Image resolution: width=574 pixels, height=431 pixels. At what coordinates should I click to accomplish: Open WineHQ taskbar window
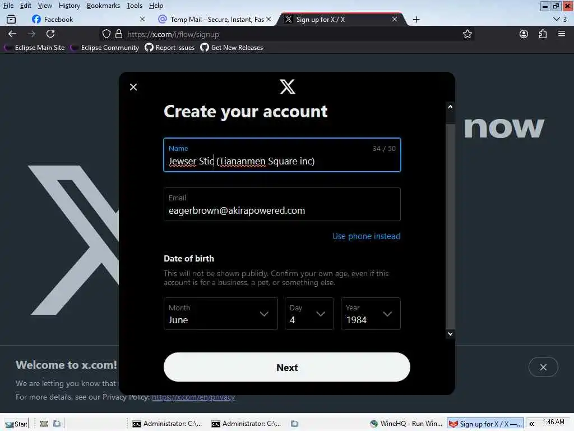[x=406, y=424]
